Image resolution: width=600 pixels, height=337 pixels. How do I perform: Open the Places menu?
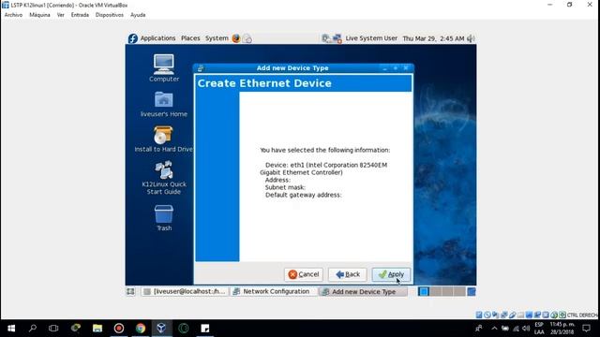tap(190, 38)
